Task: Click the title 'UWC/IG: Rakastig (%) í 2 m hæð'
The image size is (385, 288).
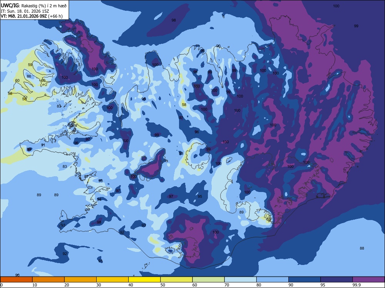Action: tap(33, 6)
